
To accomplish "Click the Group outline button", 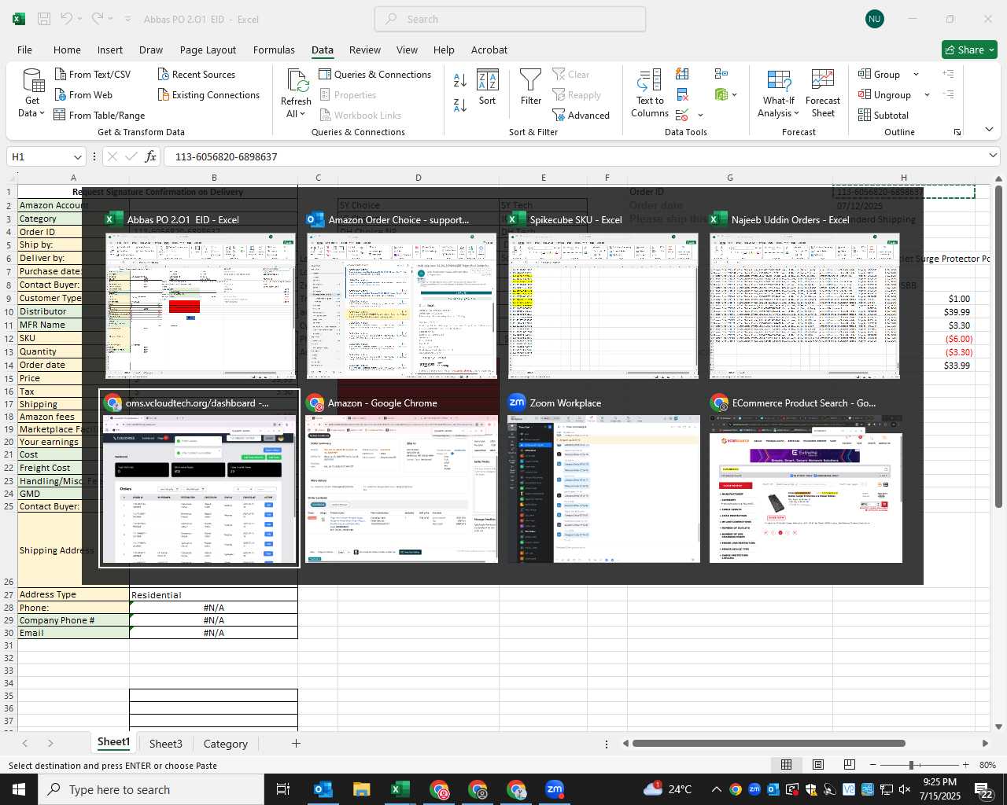I will pos(880,74).
